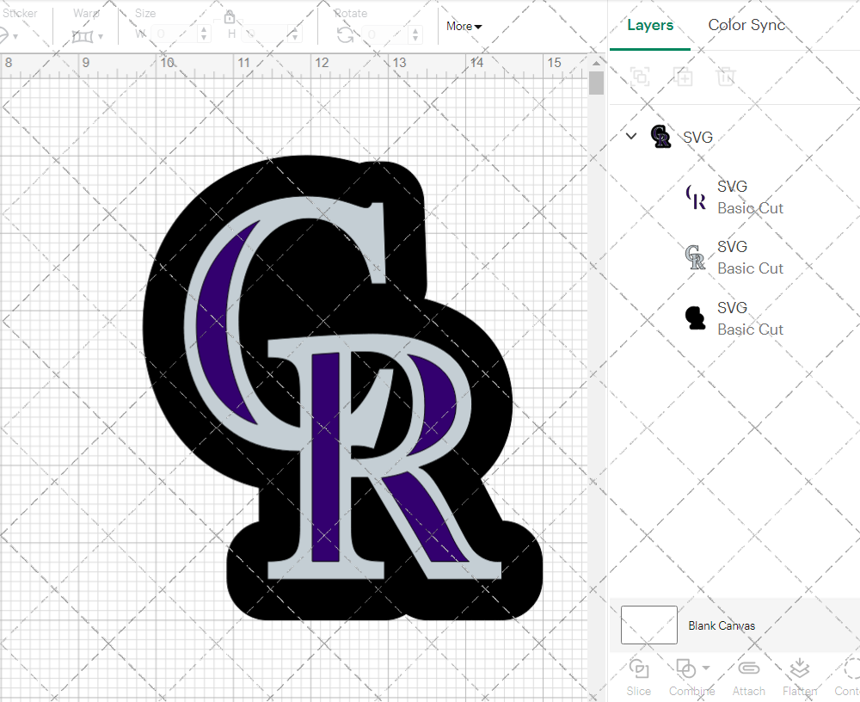Adjust rotation with stepper arrows
This screenshot has width=860, height=702.
pyautogui.click(x=415, y=34)
